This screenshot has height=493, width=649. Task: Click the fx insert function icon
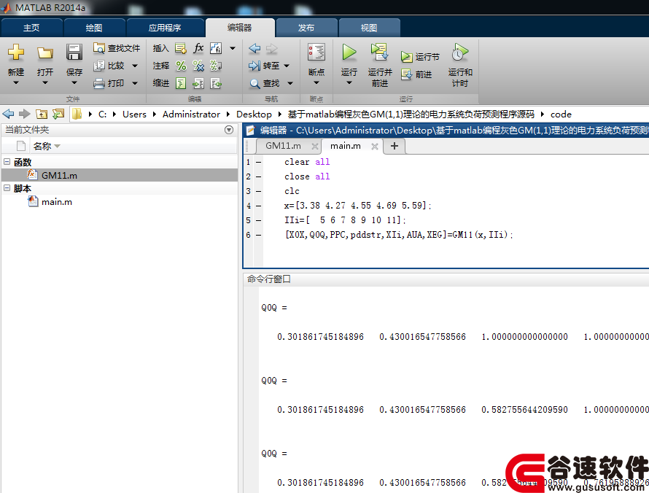point(198,48)
